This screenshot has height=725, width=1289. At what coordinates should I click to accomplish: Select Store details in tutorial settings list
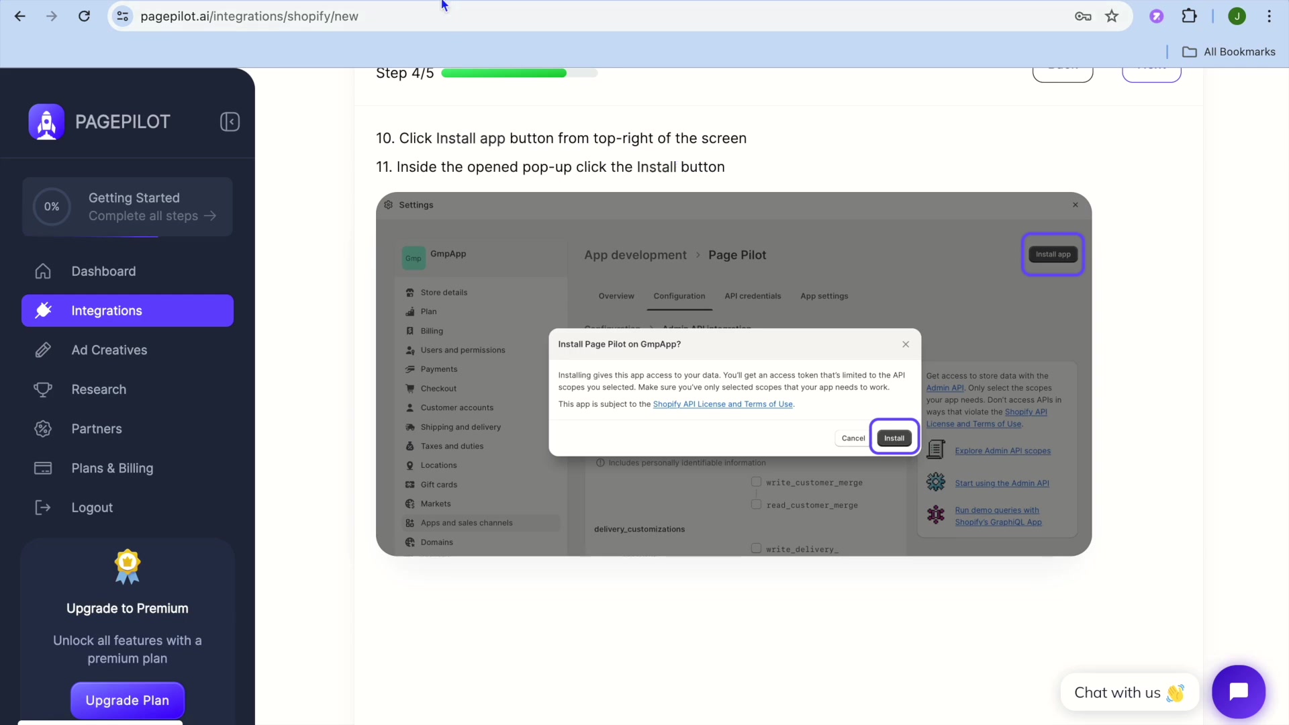pos(443,293)
